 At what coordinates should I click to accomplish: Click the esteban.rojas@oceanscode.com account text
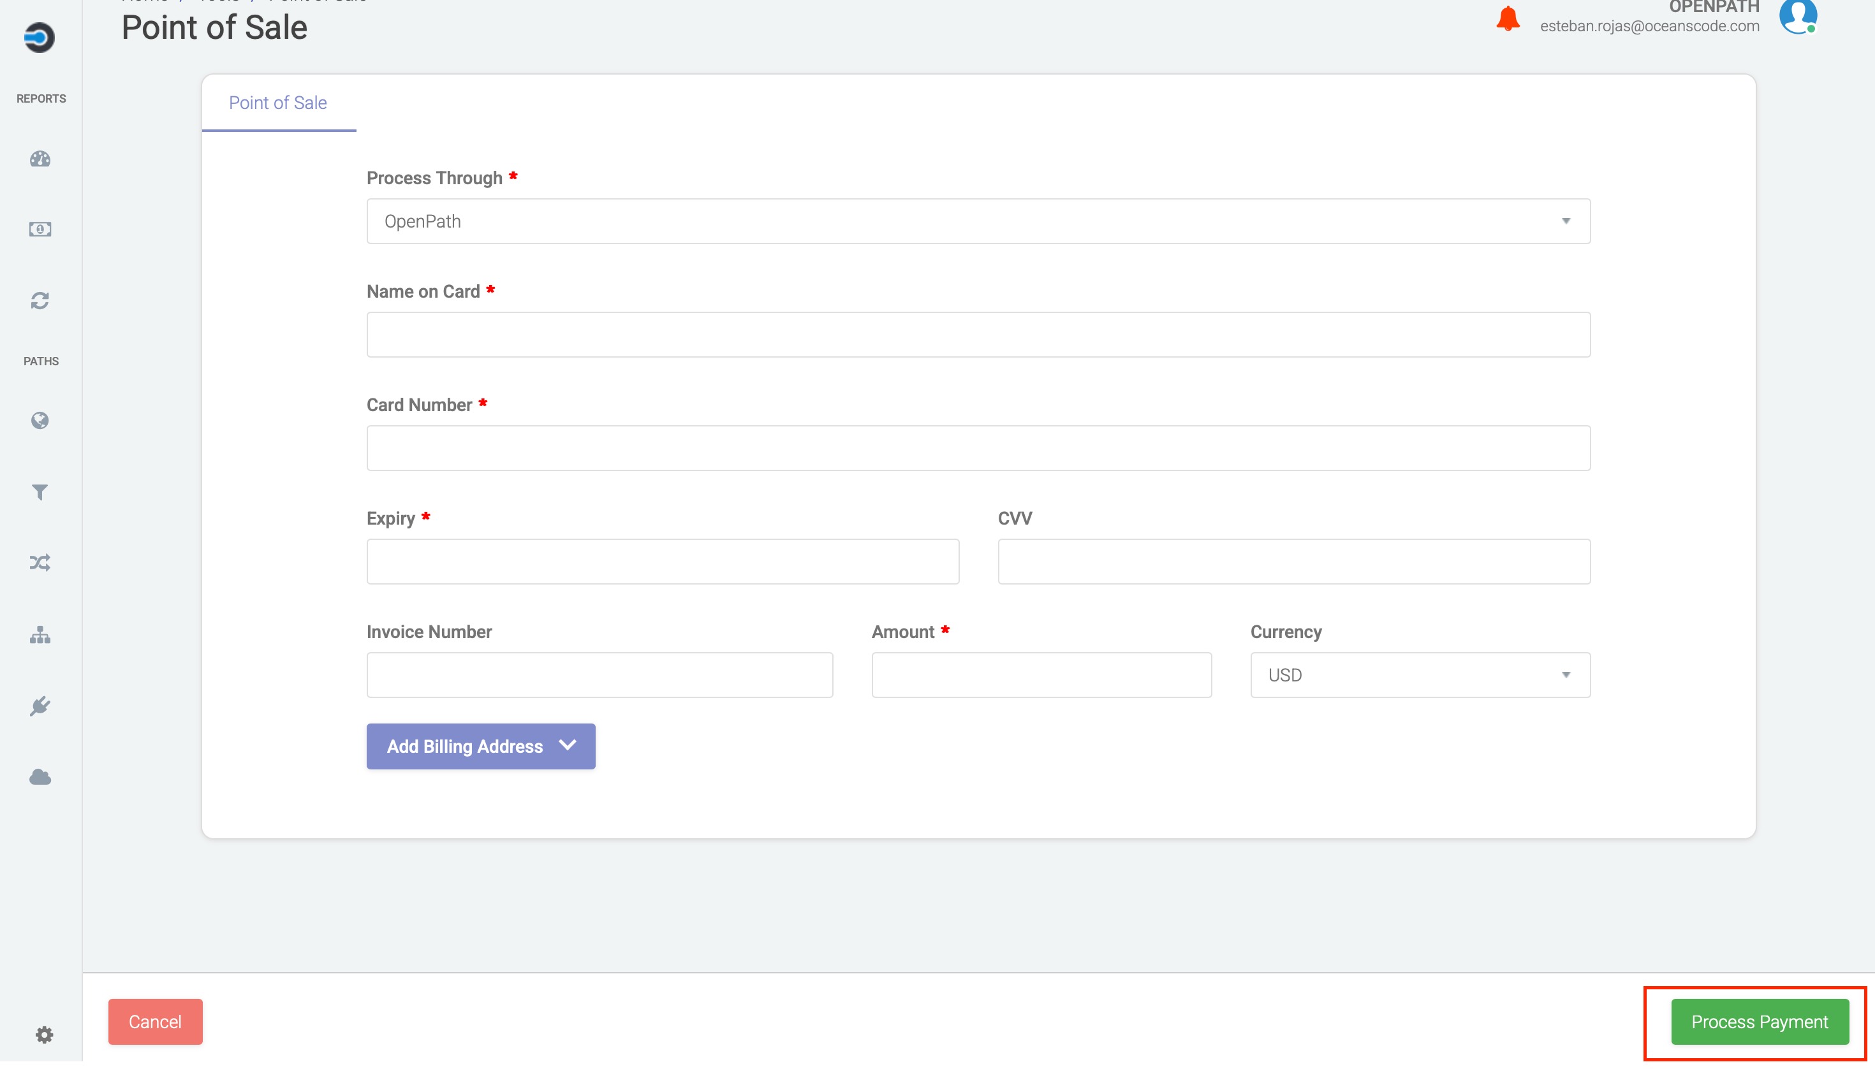(x=1649, y=26)
